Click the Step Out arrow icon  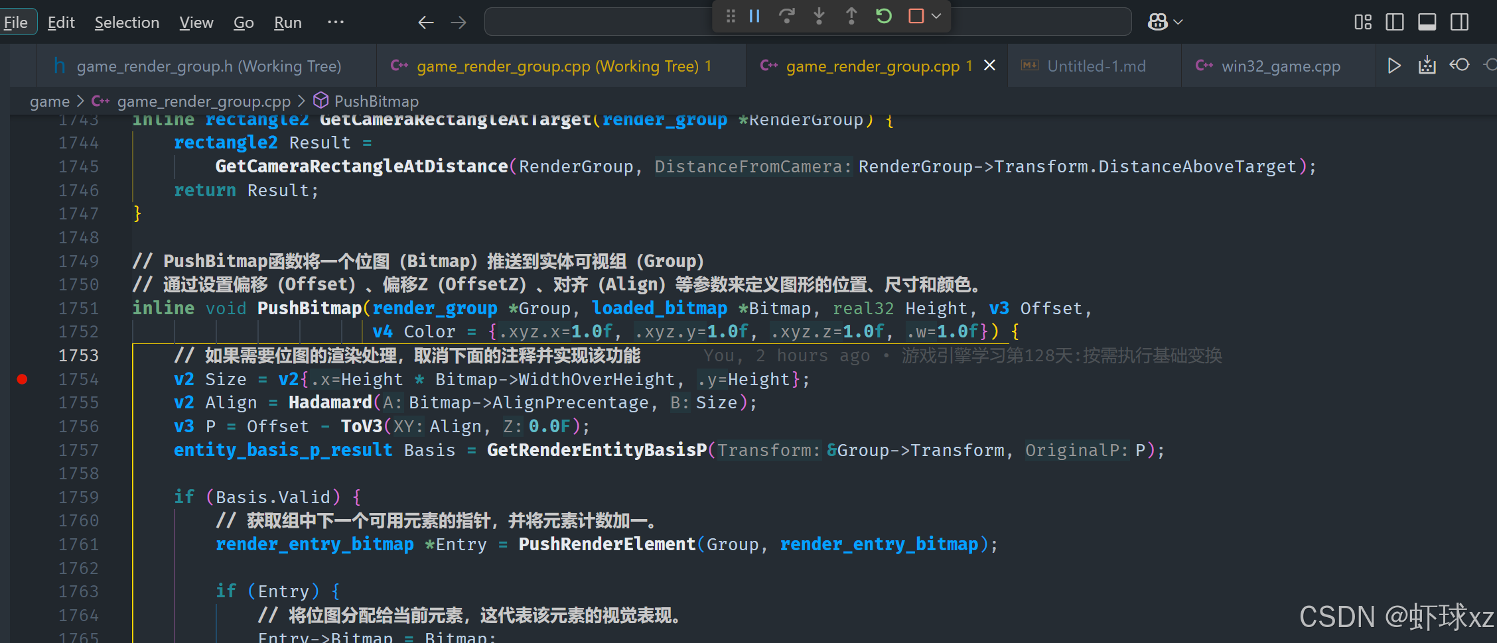pos(851,16)
